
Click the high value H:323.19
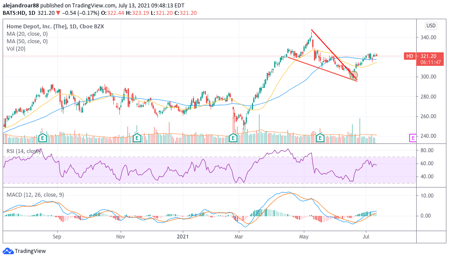click(137, 13)
